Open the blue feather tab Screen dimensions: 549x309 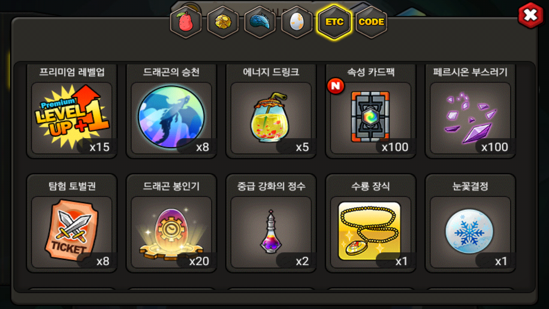click(x=260, y=22)
